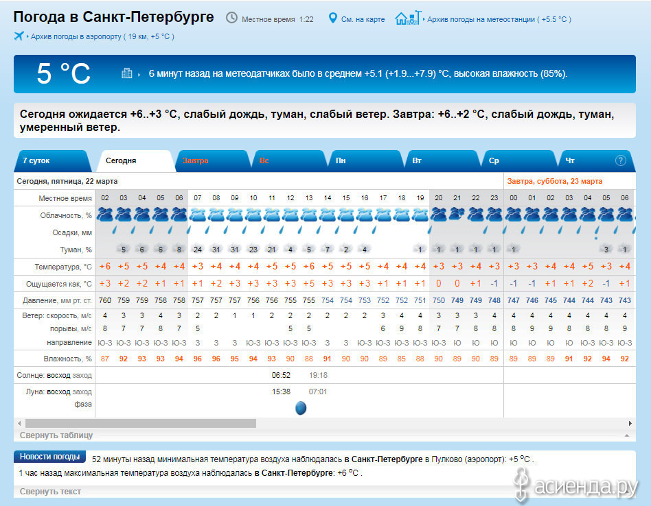Viewport: 651px width, 506px height.
Task: Click the cloud icon for hour 02 today
Action: (x=104, y=215)
